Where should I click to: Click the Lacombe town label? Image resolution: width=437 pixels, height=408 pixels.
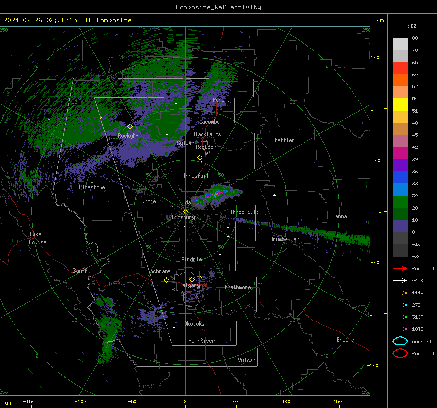tap(209, 122)
